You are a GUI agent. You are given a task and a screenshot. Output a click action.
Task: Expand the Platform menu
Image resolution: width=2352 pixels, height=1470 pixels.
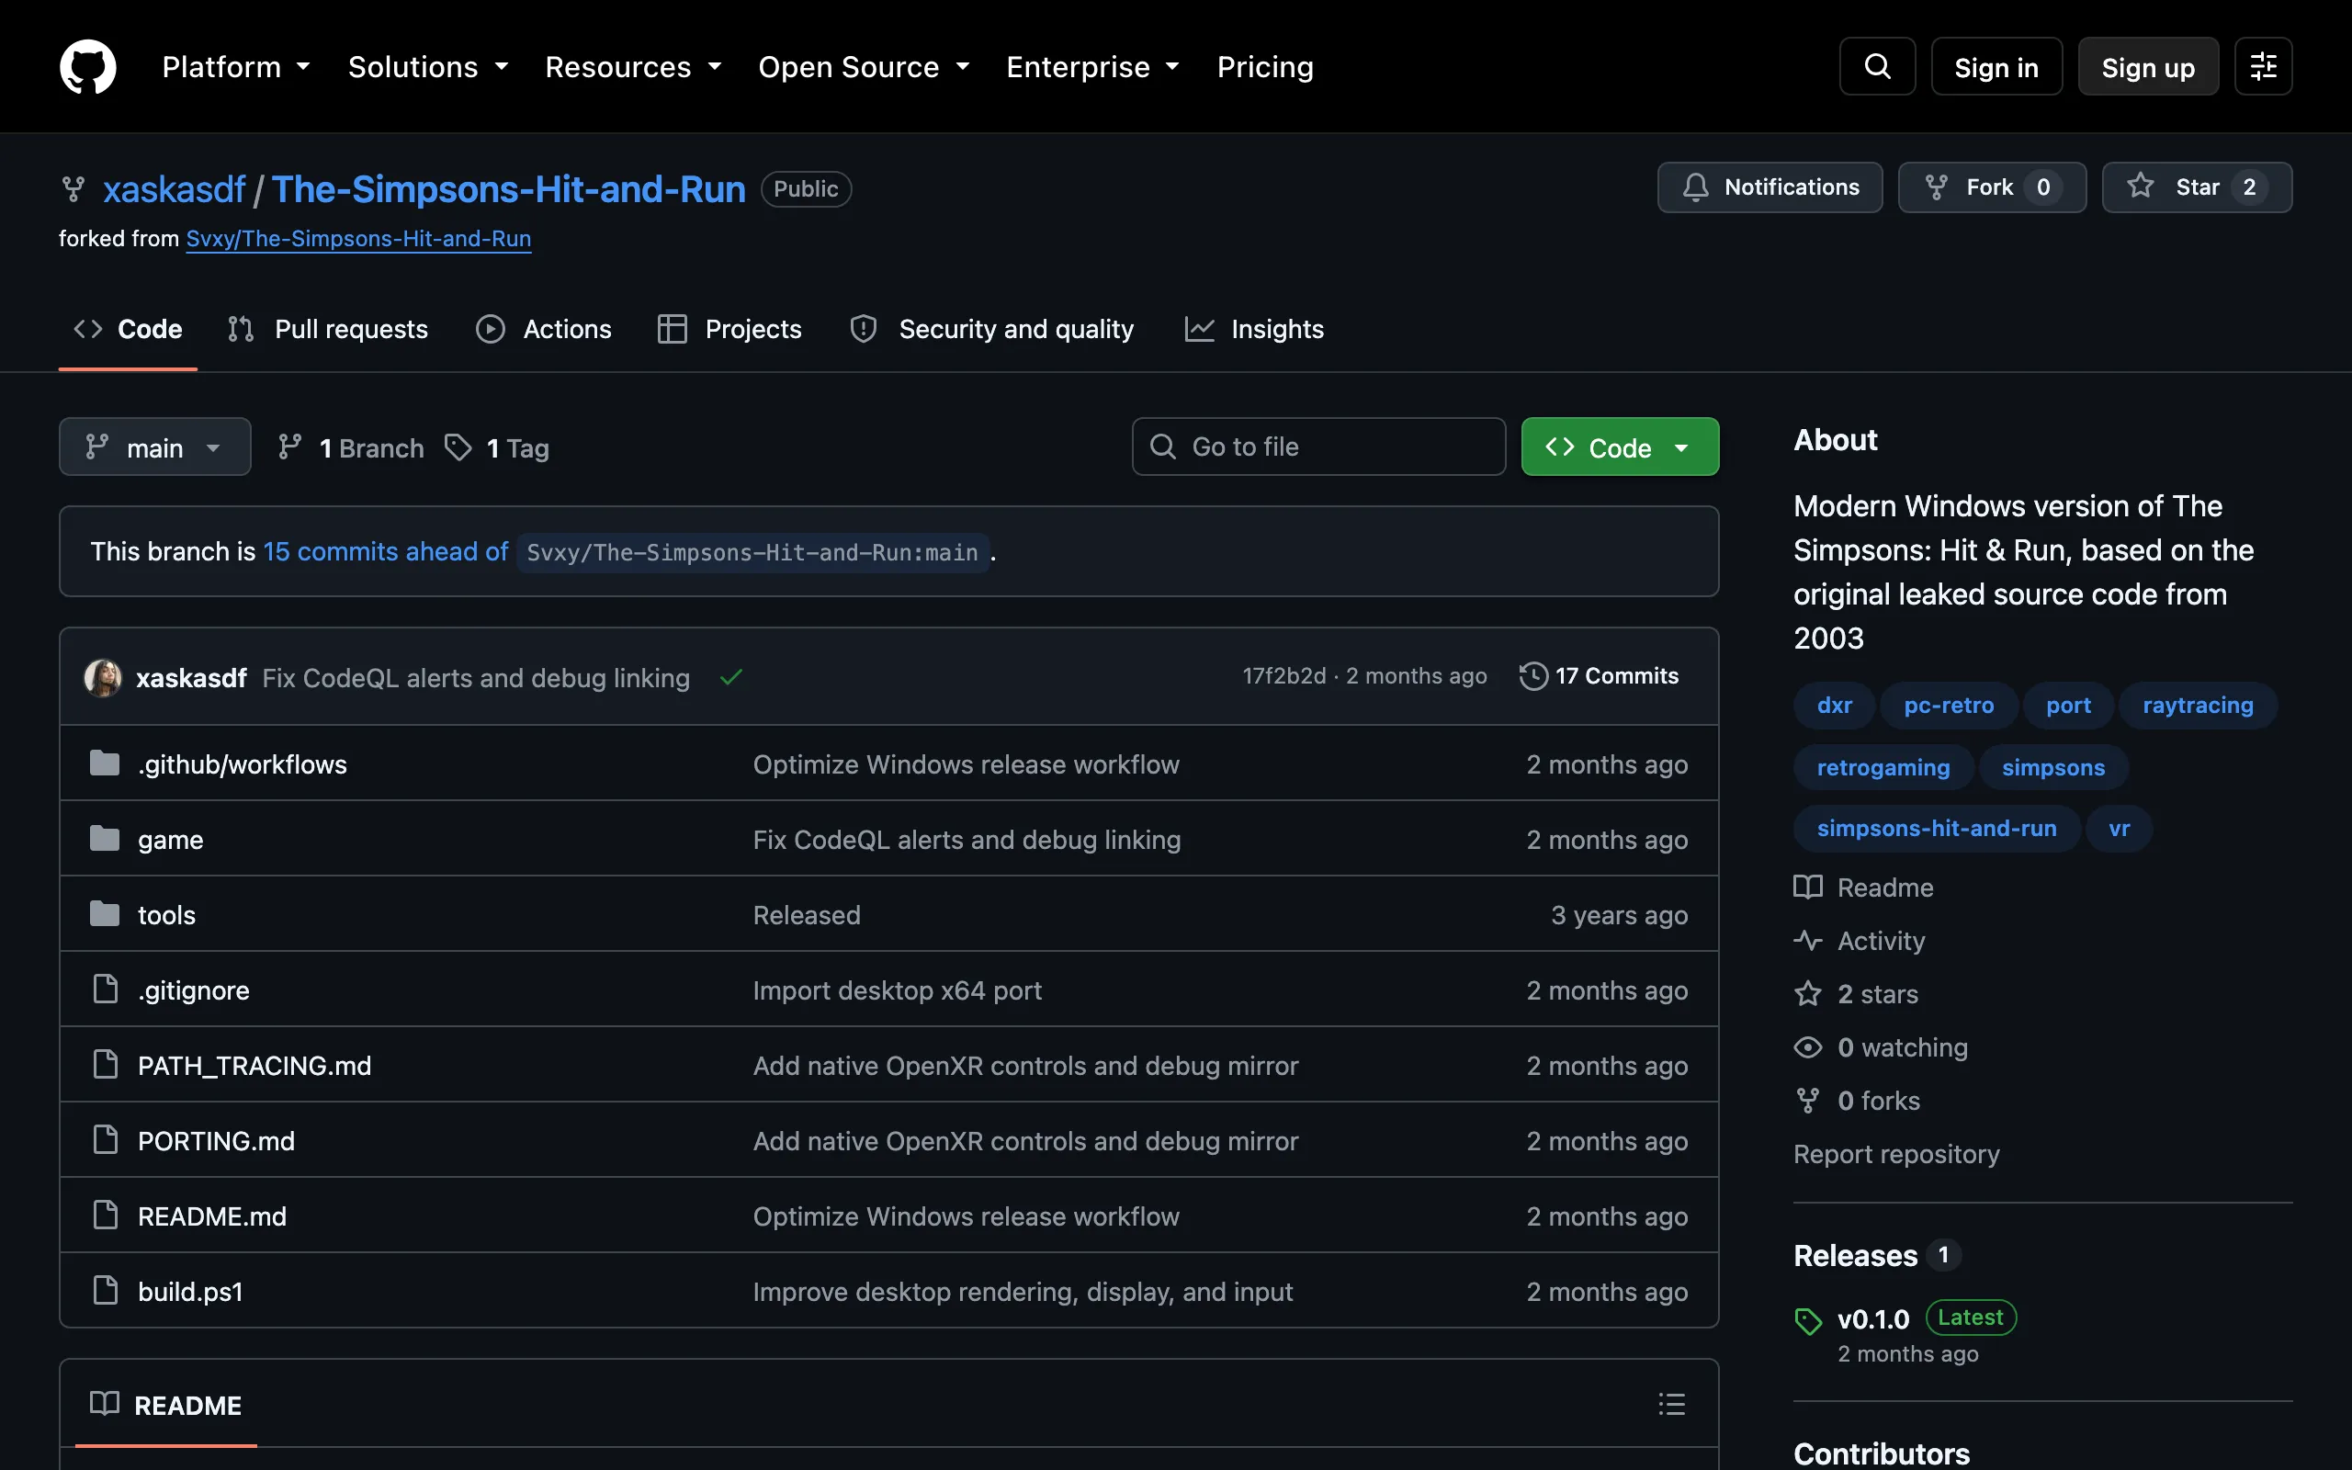(x=236, y=66)
